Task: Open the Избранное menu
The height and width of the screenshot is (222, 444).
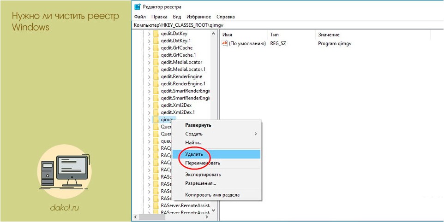Action: tap(198, 17)
